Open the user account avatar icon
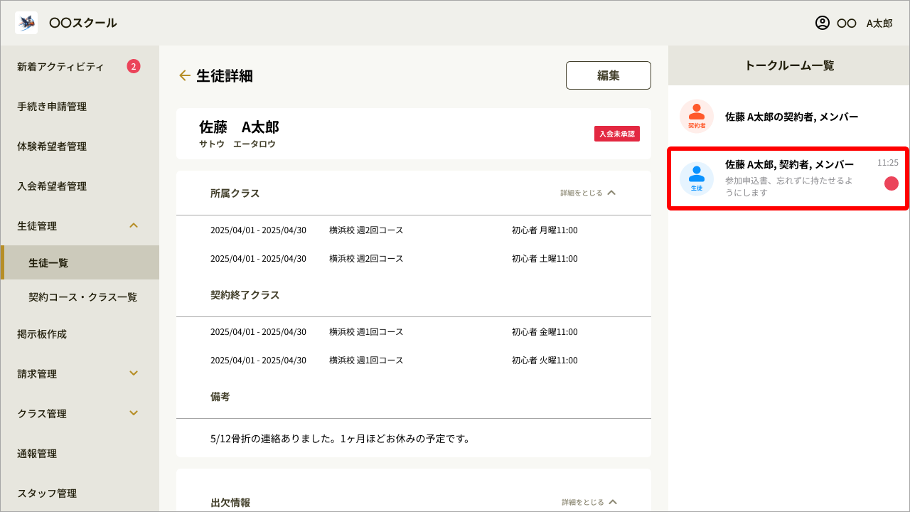 (x=823, y=23)
